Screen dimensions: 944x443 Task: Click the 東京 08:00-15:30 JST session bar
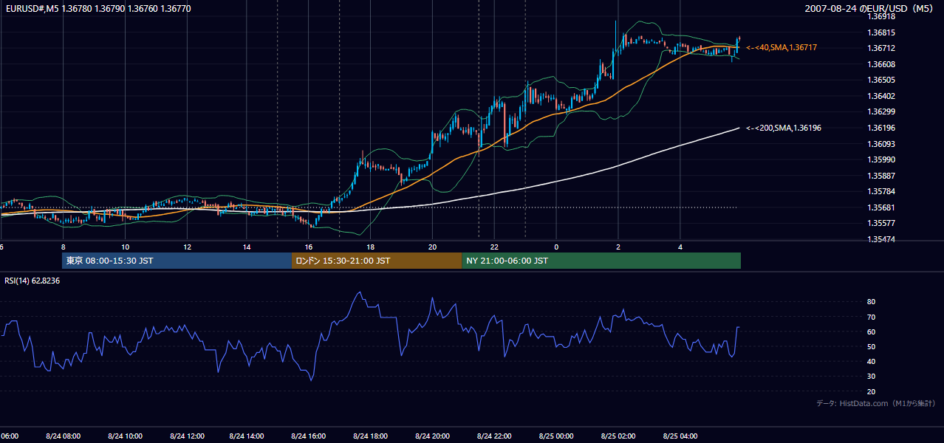pyautogui.click(x=177, y=261)
